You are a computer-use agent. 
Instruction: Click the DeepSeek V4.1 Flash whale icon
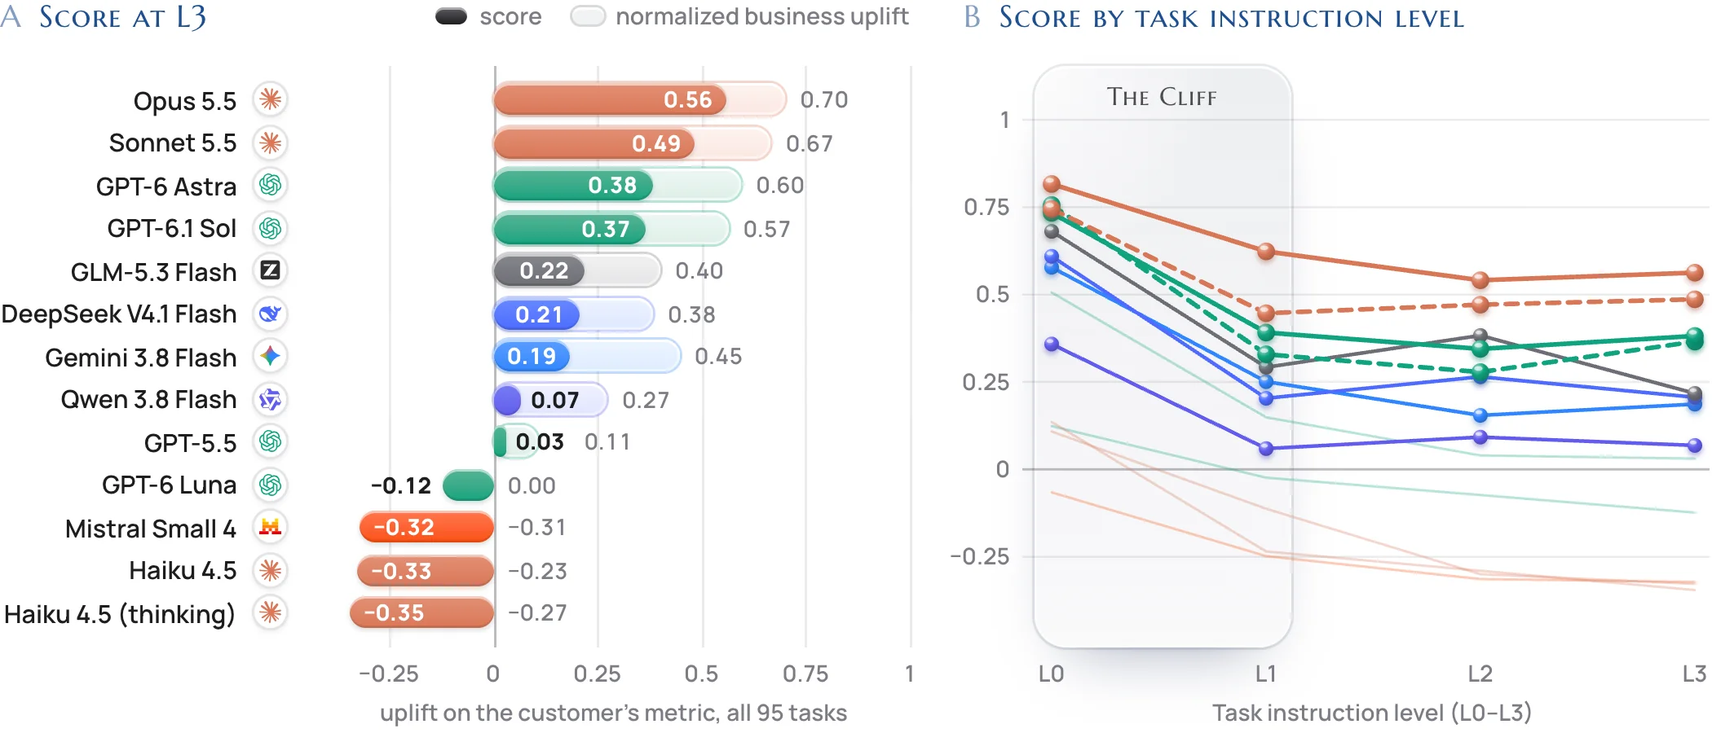[x=270, y=314]
